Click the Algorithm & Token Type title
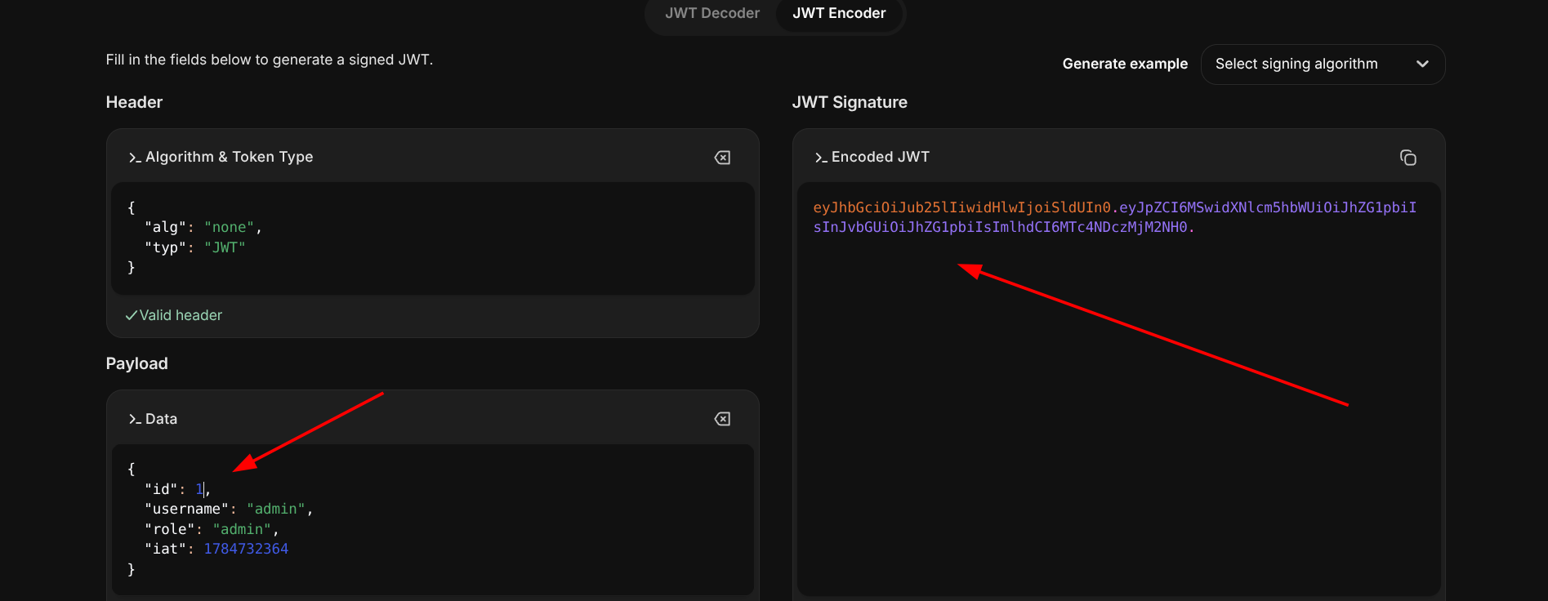The width and height of the screenshot is (1548, 601). point(229,157)
